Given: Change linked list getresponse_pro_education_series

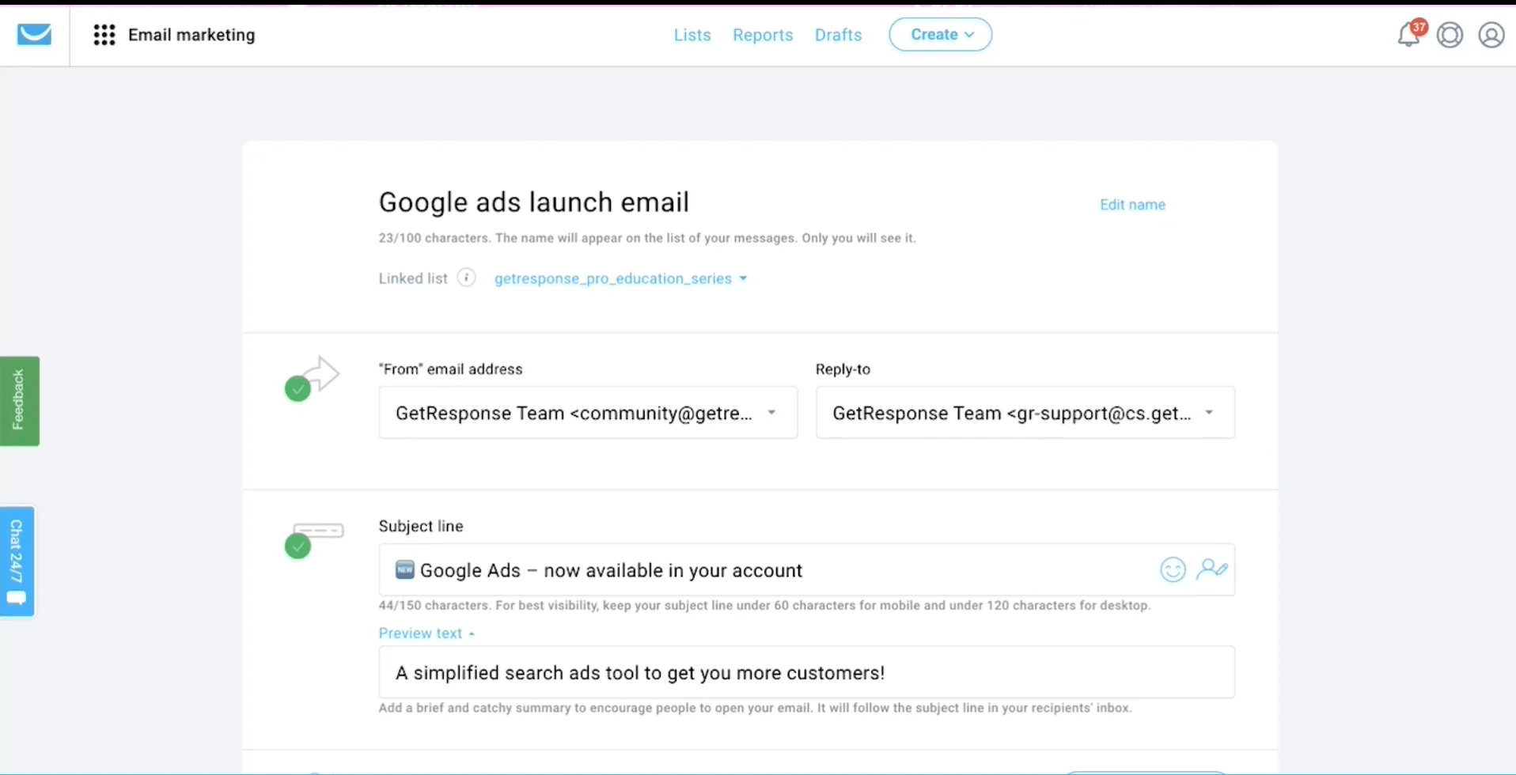Looking at the screenshot, I should coord(620,278).
